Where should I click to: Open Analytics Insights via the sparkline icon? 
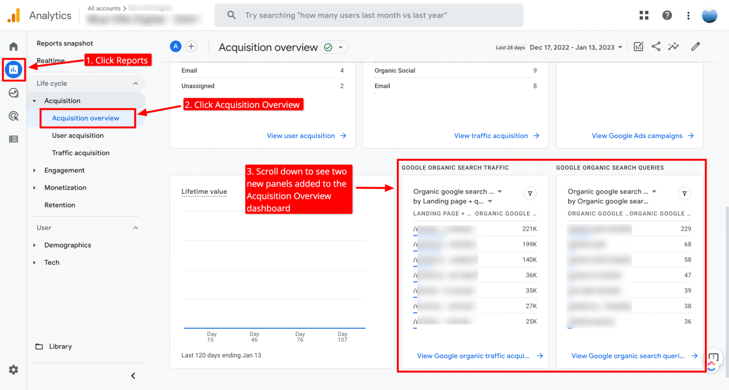coord(673,46)
